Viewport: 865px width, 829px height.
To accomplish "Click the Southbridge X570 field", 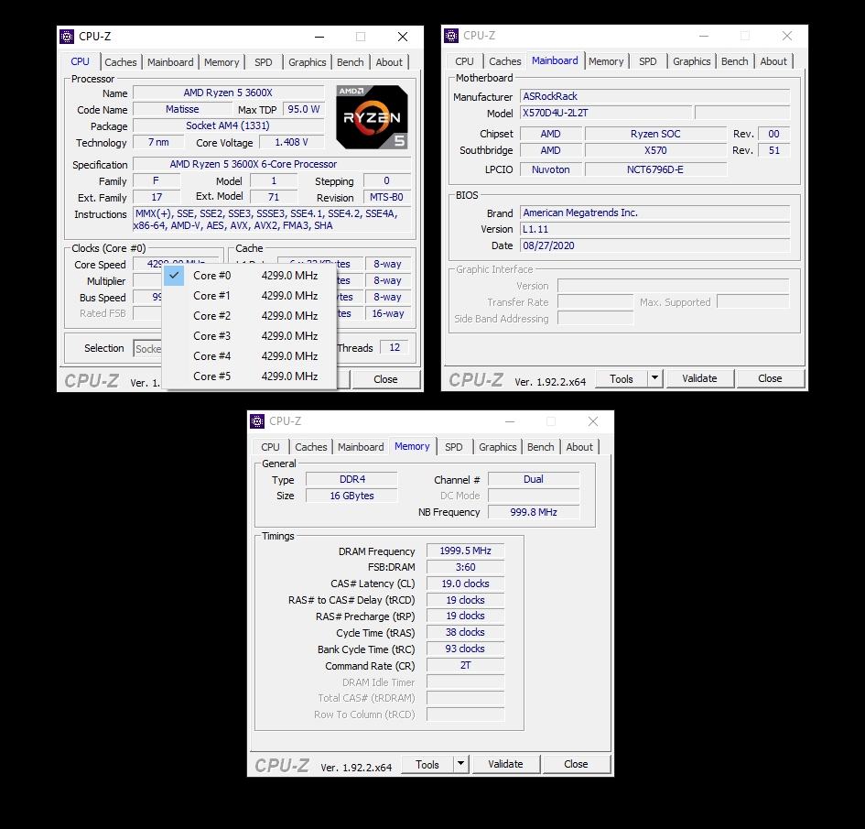I will coord(655,150).
